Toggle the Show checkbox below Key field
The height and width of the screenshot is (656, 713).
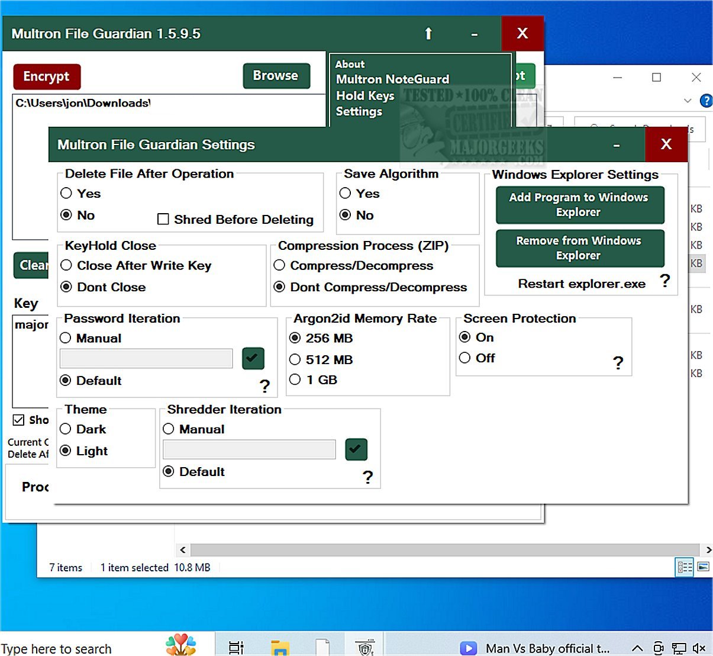pyautogui.click(x=18, y=420)
